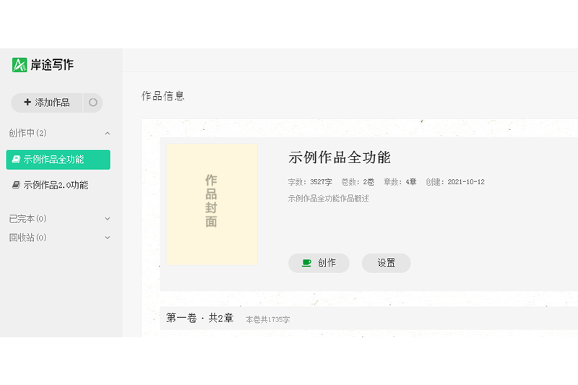Click the 字数: 3527字 statistic
This screenshot has width=578, height=385.
tap(310, 182)
